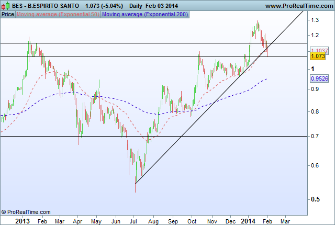Click the Dec label on time axis
Image resolution: width=335 pixels, height=225 pixels.
230,221
